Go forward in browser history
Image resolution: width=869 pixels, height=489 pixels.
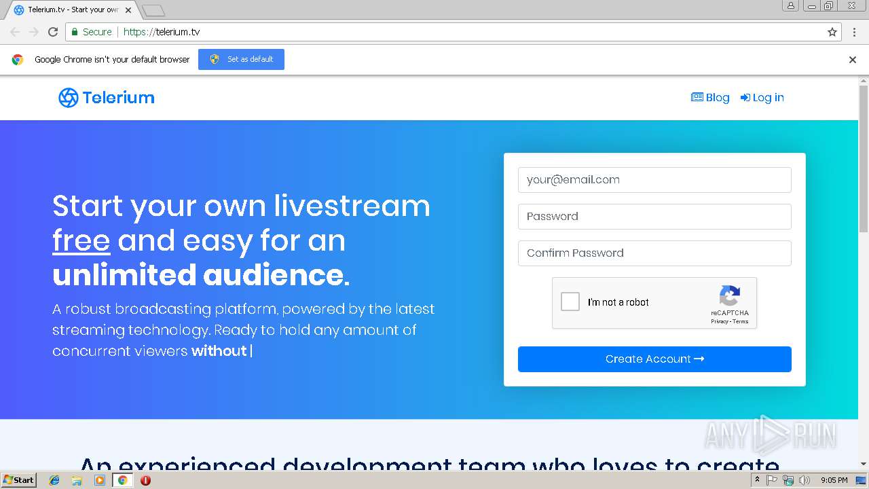tap(34, 32)
